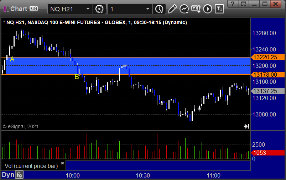Click the blue shaded price zone rectangle
The image size is (286, 180).
[x=128, y=66]
